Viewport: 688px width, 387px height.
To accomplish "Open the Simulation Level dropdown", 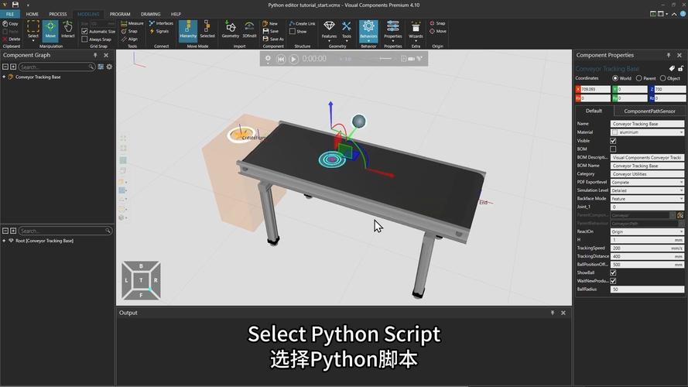I will click(647, 190).
